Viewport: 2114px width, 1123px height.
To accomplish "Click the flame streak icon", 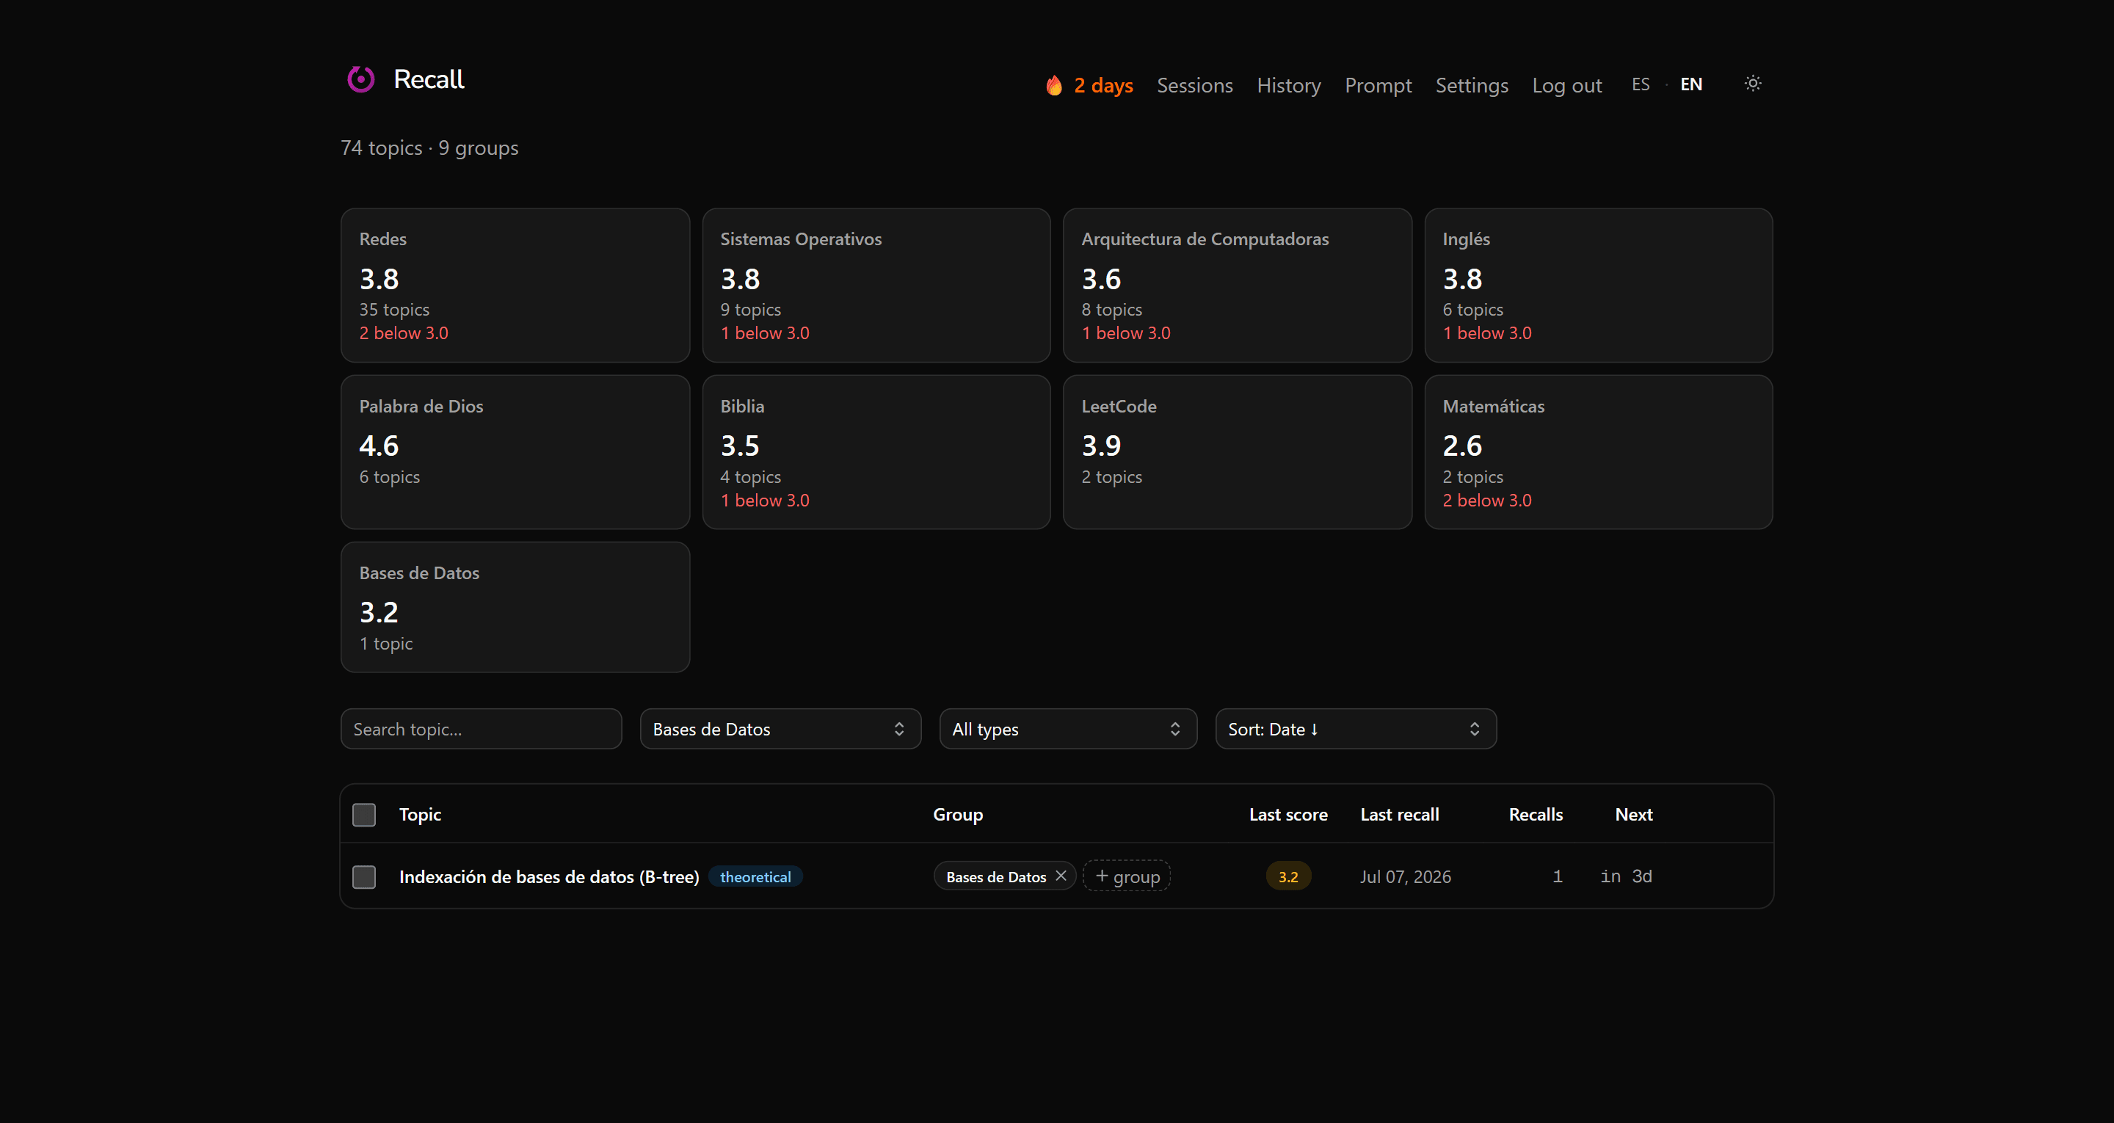I will pos(1054,85).
